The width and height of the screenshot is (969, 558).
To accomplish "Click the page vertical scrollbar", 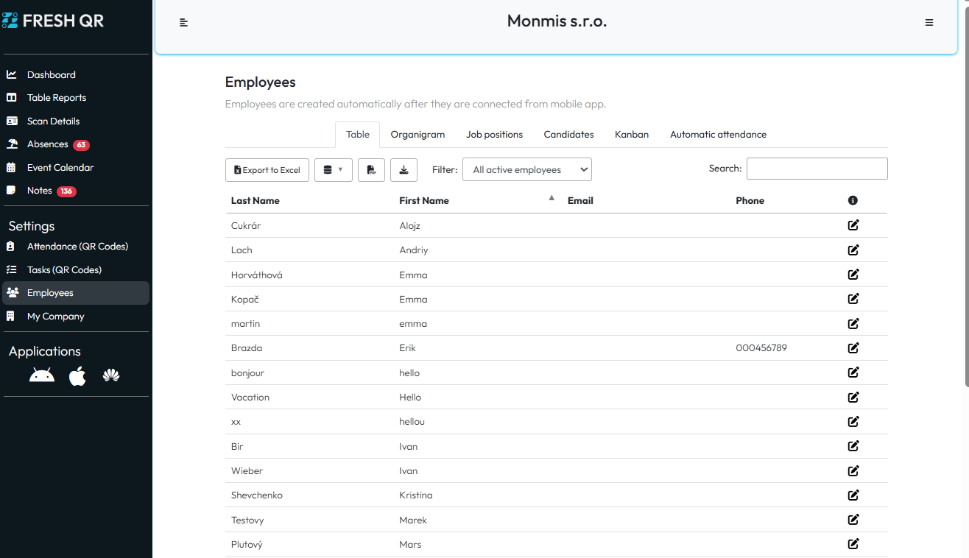I will pos(965,199).
